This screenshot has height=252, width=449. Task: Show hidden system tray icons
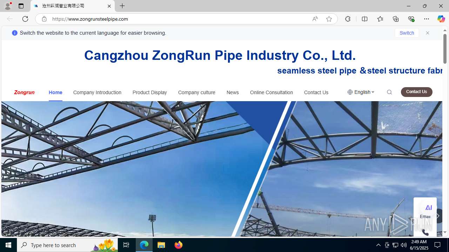[x=378, y=245]
